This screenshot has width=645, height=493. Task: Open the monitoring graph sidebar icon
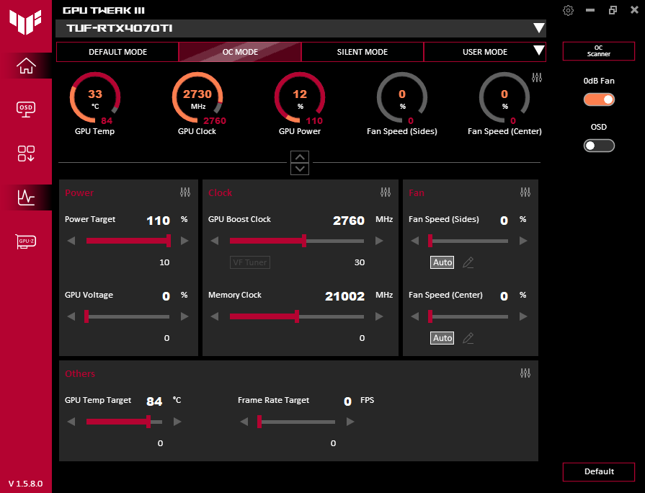click(26, 197)
